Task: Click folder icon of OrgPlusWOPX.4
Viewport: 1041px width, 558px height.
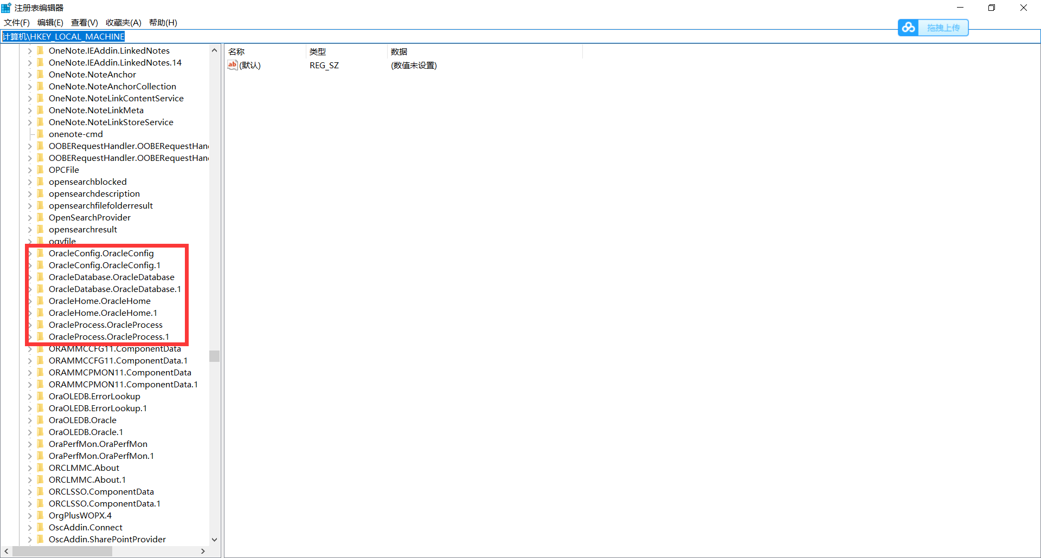Action: (x=40, y=515)
